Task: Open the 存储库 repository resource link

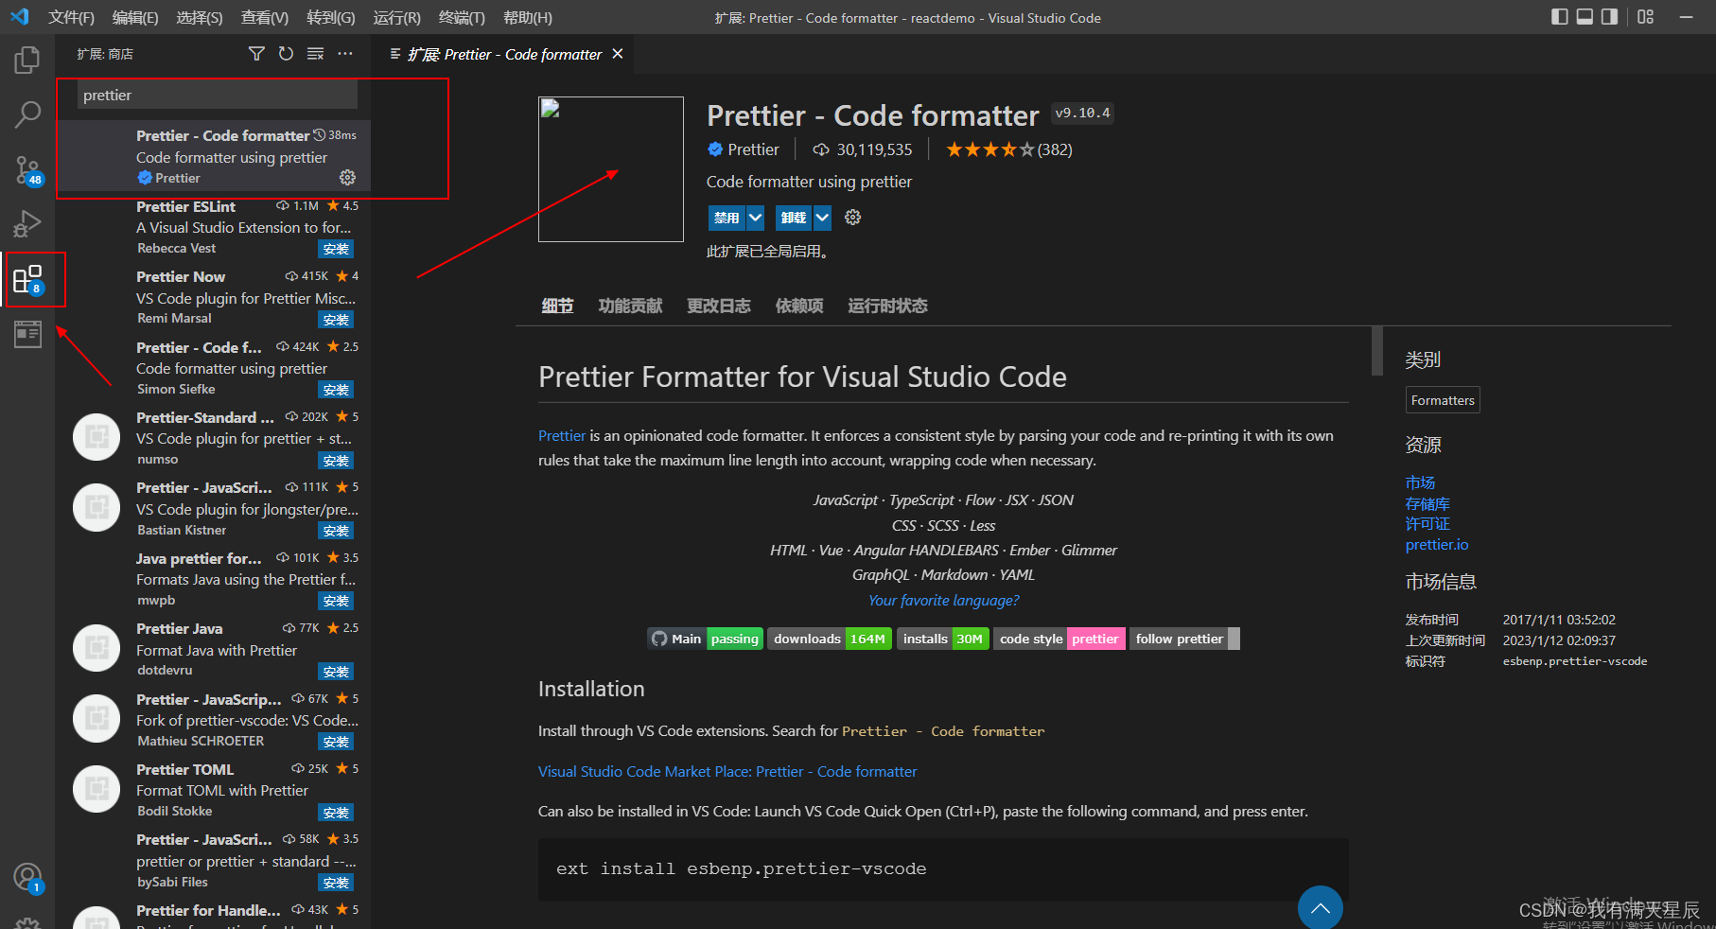Action: [x=1427, y=503]
